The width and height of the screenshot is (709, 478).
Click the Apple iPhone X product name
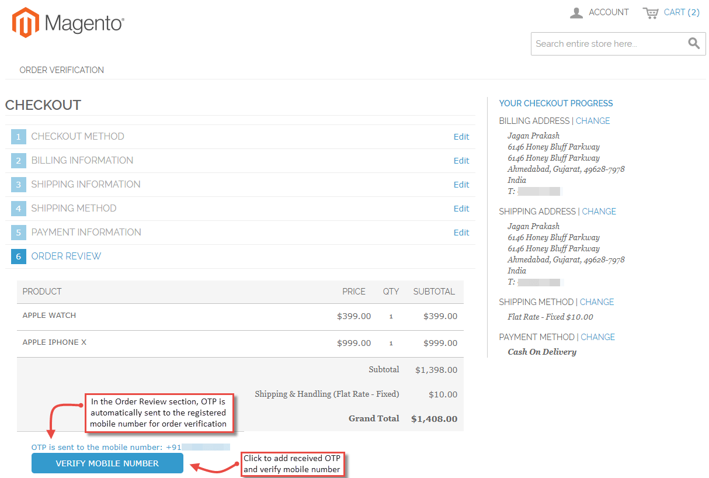pos(54,342)
